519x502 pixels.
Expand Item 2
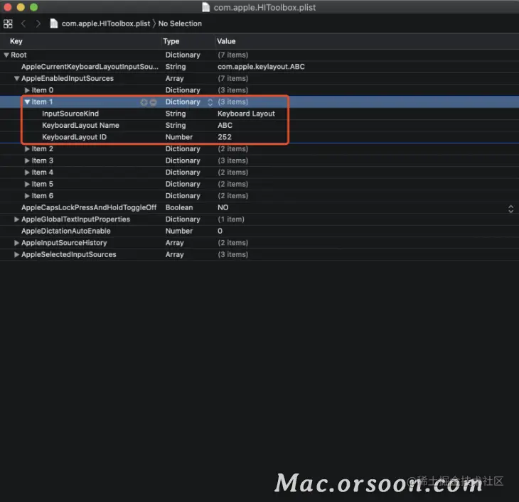point(27,149)
